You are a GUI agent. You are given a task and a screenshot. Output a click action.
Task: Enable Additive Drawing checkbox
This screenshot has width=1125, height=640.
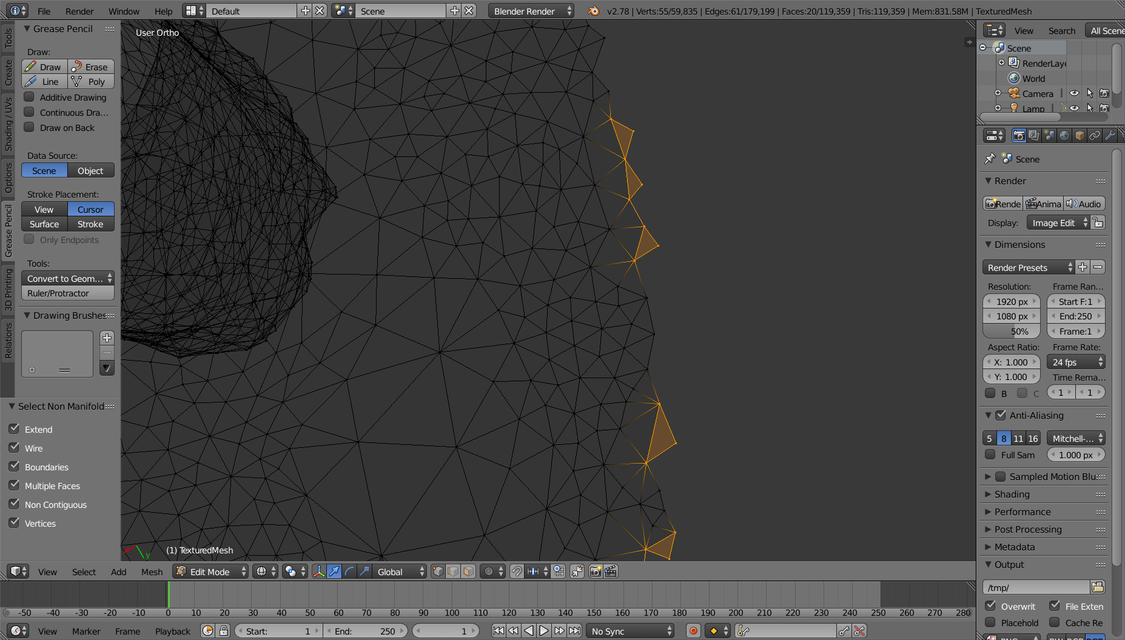(29, 97)
